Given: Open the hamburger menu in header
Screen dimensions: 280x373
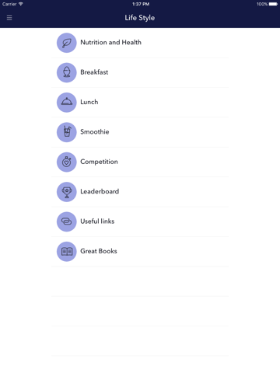Looking at the screenshot, I should pos(9,18).
